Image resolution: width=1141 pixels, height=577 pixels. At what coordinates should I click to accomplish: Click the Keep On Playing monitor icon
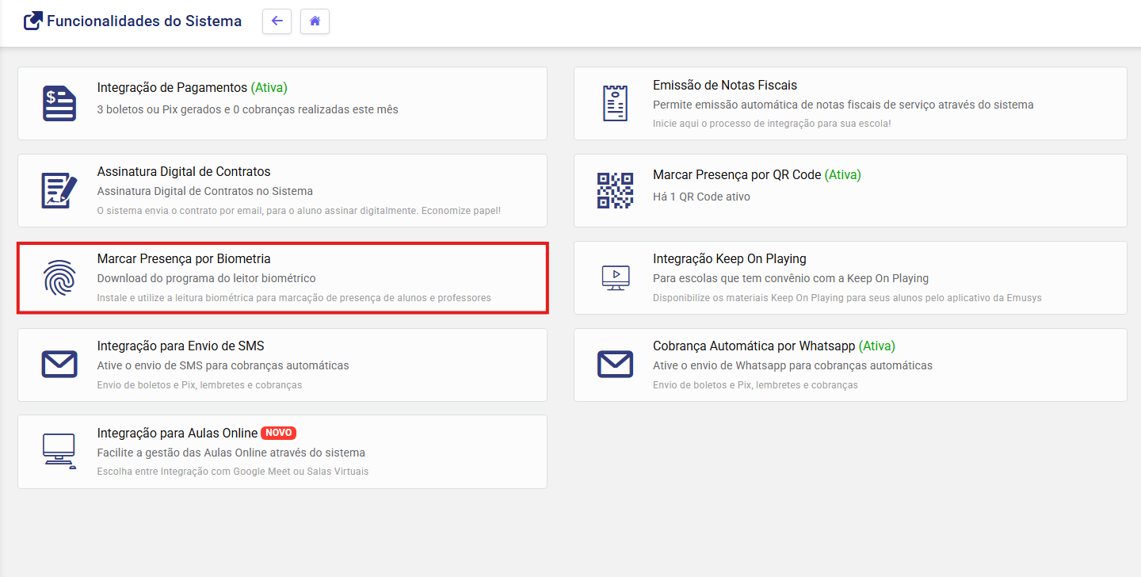point(615,277)
